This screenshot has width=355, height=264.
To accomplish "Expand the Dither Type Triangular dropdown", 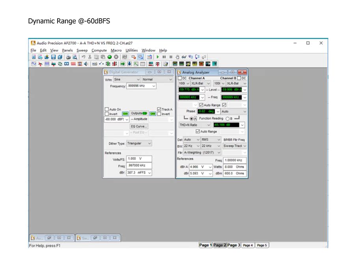I will [139, 143].
